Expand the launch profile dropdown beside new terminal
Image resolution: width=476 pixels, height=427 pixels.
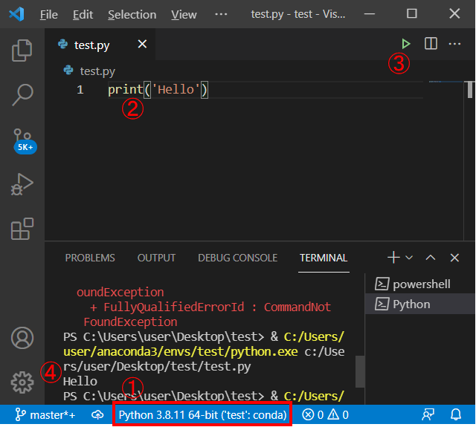coord(409,258)
